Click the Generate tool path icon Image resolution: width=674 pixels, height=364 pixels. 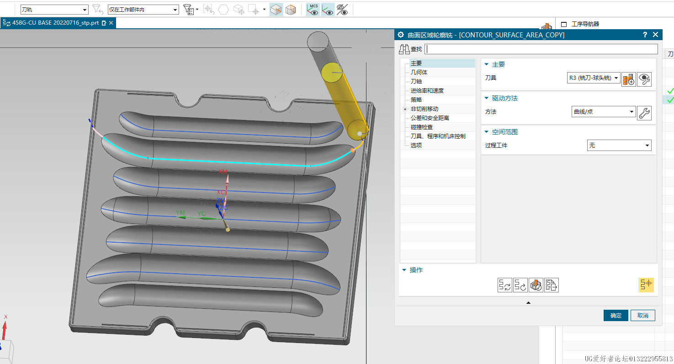(x=505, y=285)
